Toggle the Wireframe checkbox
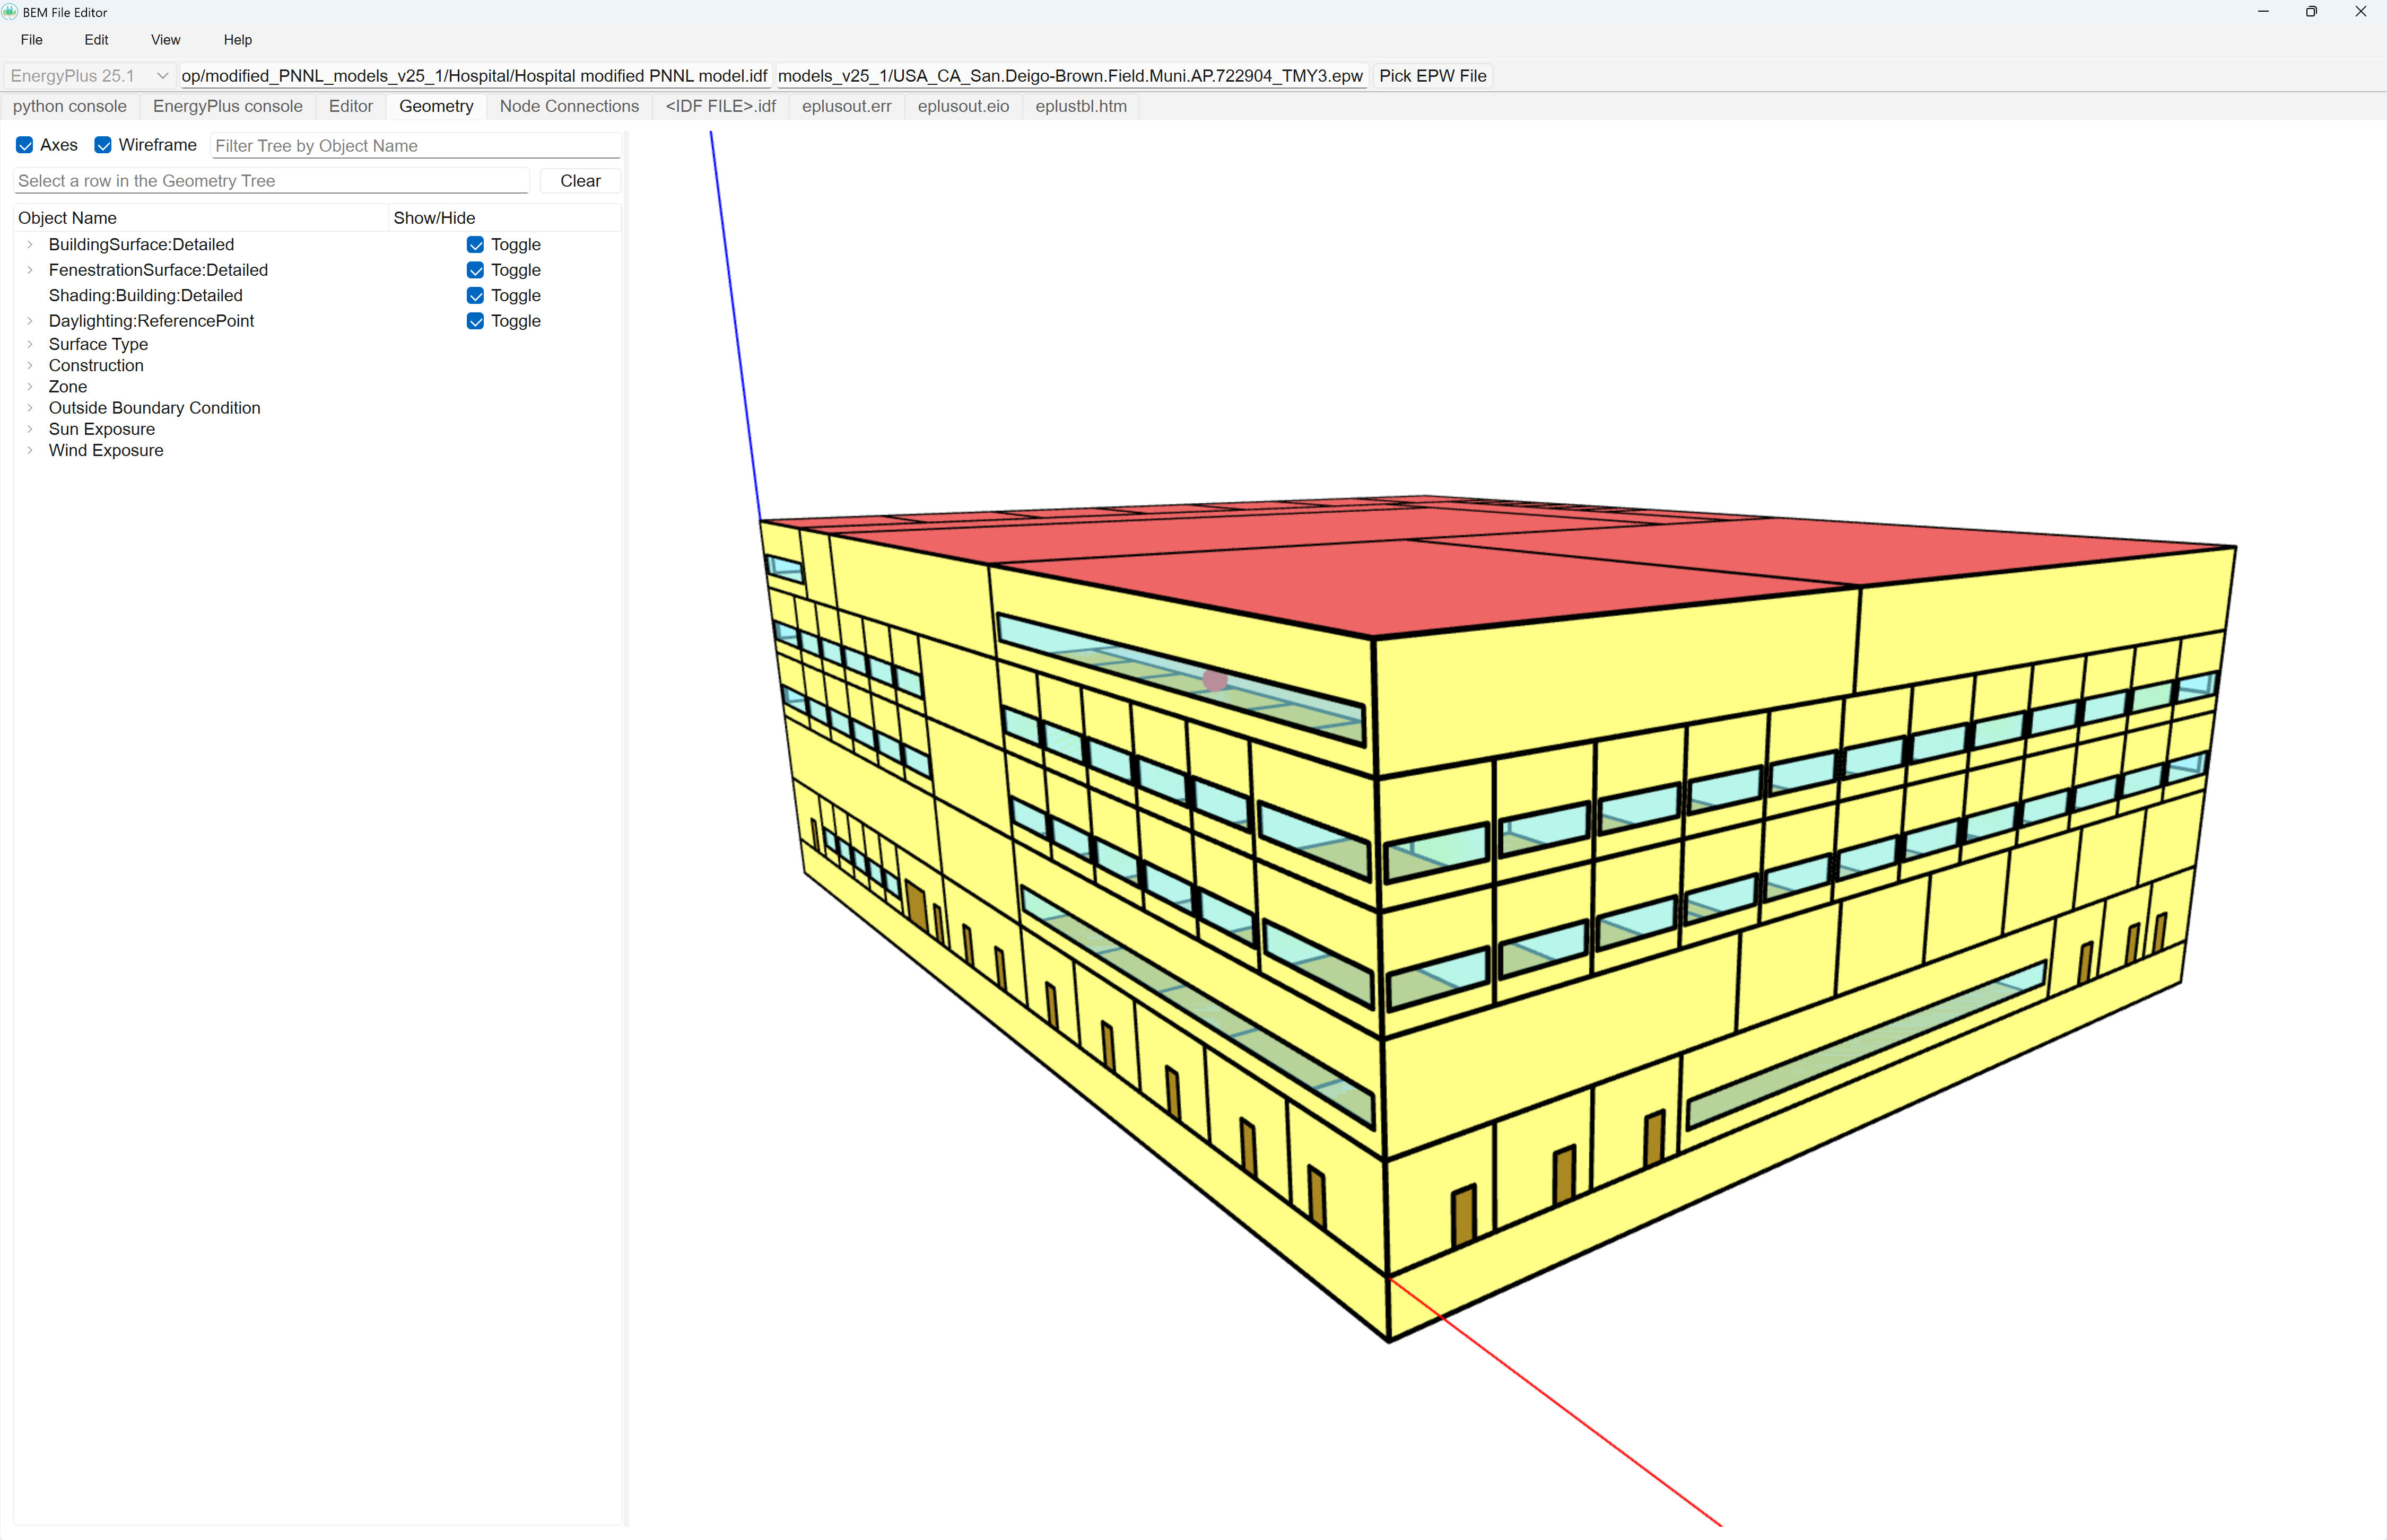Image resolution: width=2387 pixels, height=1540 pixels. click(x=103, y=145)
